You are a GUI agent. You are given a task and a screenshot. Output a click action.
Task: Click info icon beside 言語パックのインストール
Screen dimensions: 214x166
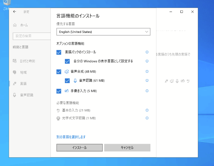pyautogui.click(x=147, y=52)
